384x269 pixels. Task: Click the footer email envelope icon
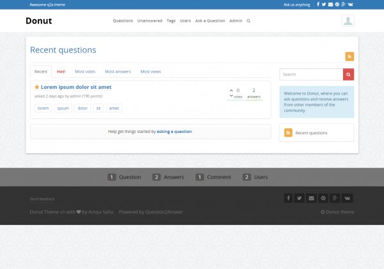pos(311,198)
